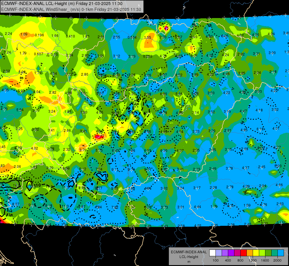
Task: Click the wind shear value 1.55
Action: [x=148, y=38]
